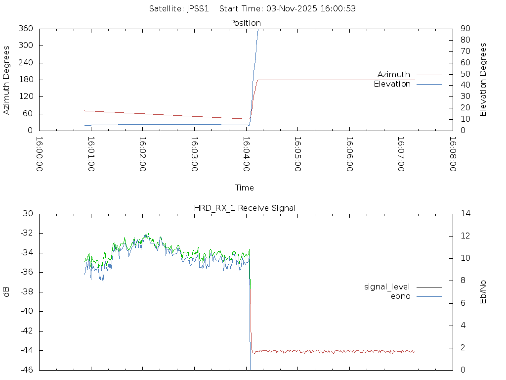506x380 pixels.
Task: Click the Azimuth legend red line sample
Action: point(429,75)
